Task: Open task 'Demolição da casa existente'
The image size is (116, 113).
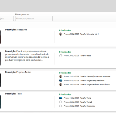Action: pyautogui.click(x=95, y=77)
